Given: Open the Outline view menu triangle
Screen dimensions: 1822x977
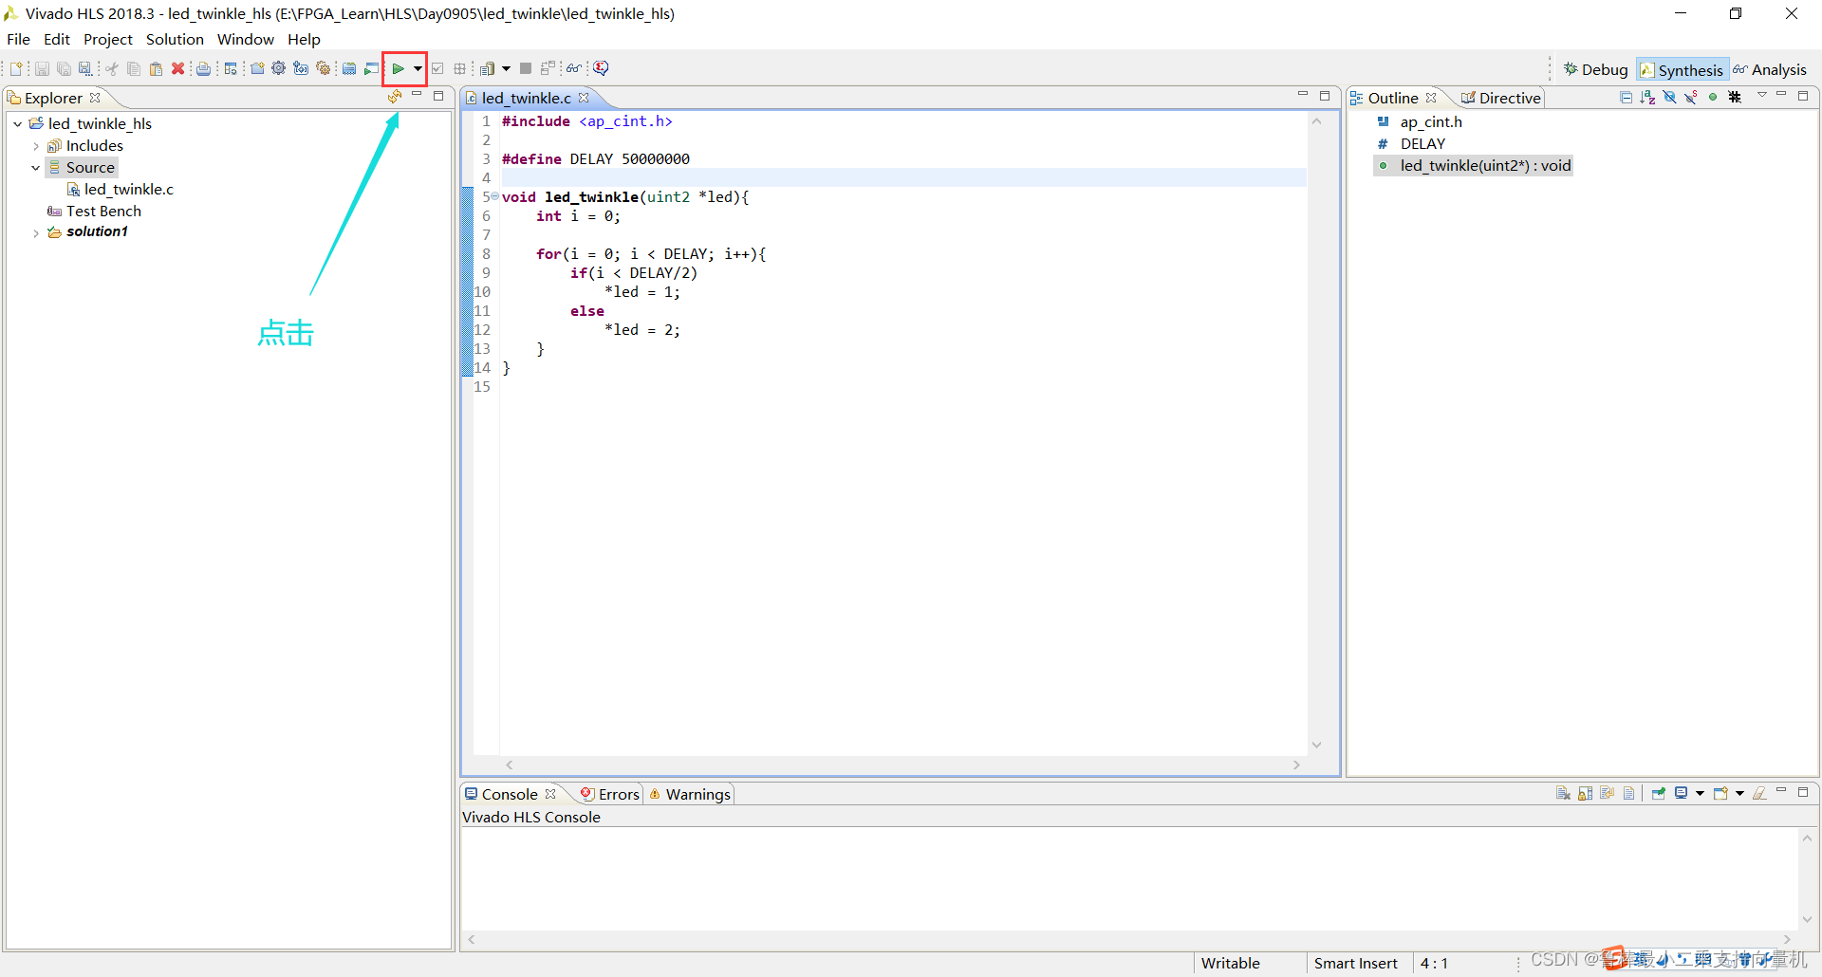Looking at the screenshot, I should click(1762, 95).
